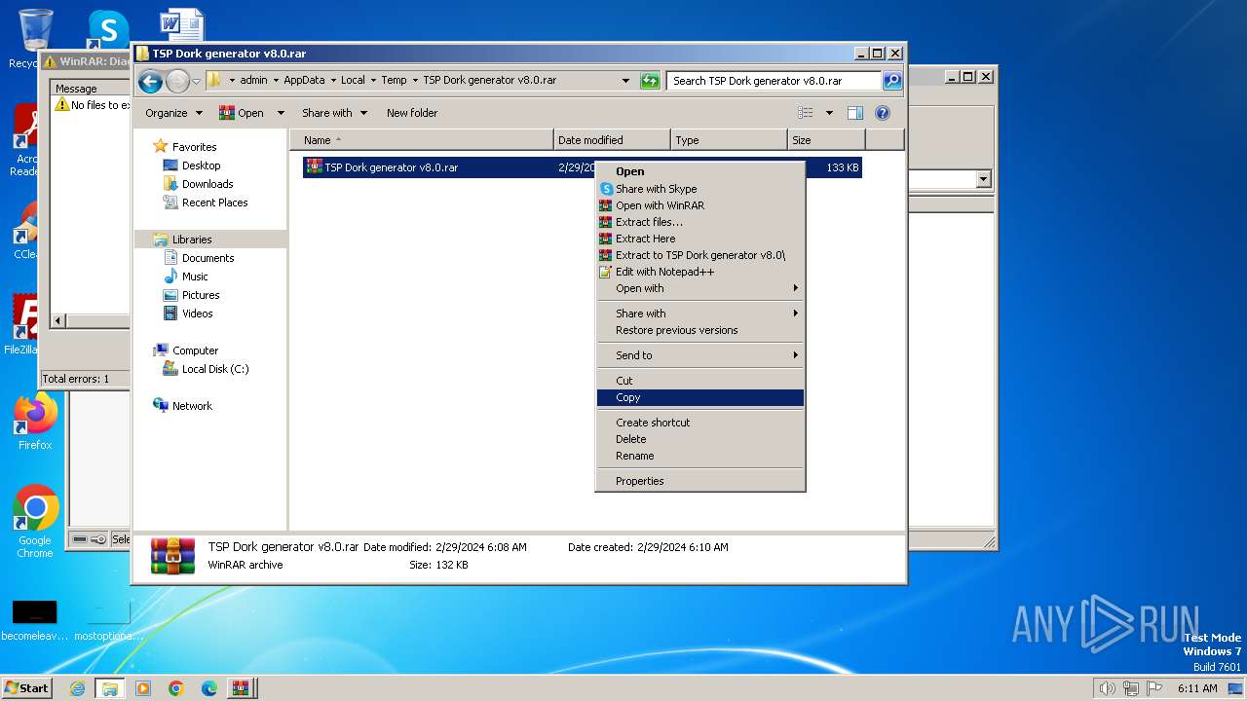
Task: Select the Favorites star in navigation pane
Action: point(161,146)
